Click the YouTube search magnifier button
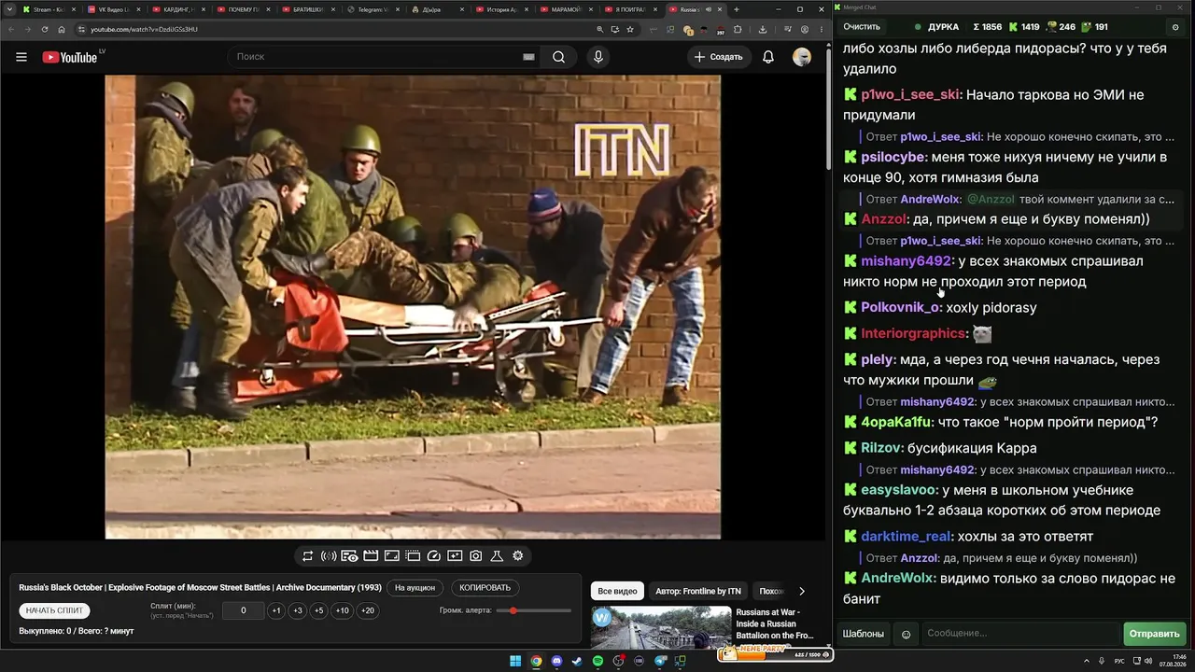This screenshot has width=1195, height=672. pyautogui.click(x=558, y=57)
